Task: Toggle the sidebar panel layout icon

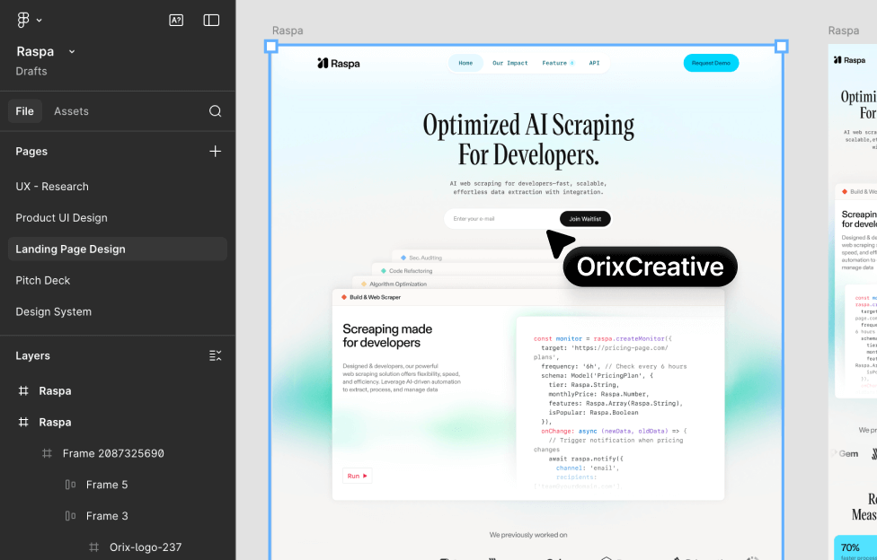Action: [x=211, y=20]
